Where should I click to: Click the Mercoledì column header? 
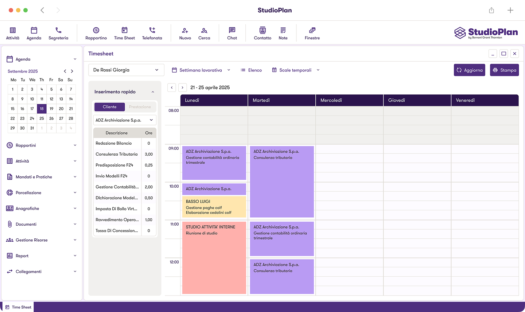click(x=350, y=100)
